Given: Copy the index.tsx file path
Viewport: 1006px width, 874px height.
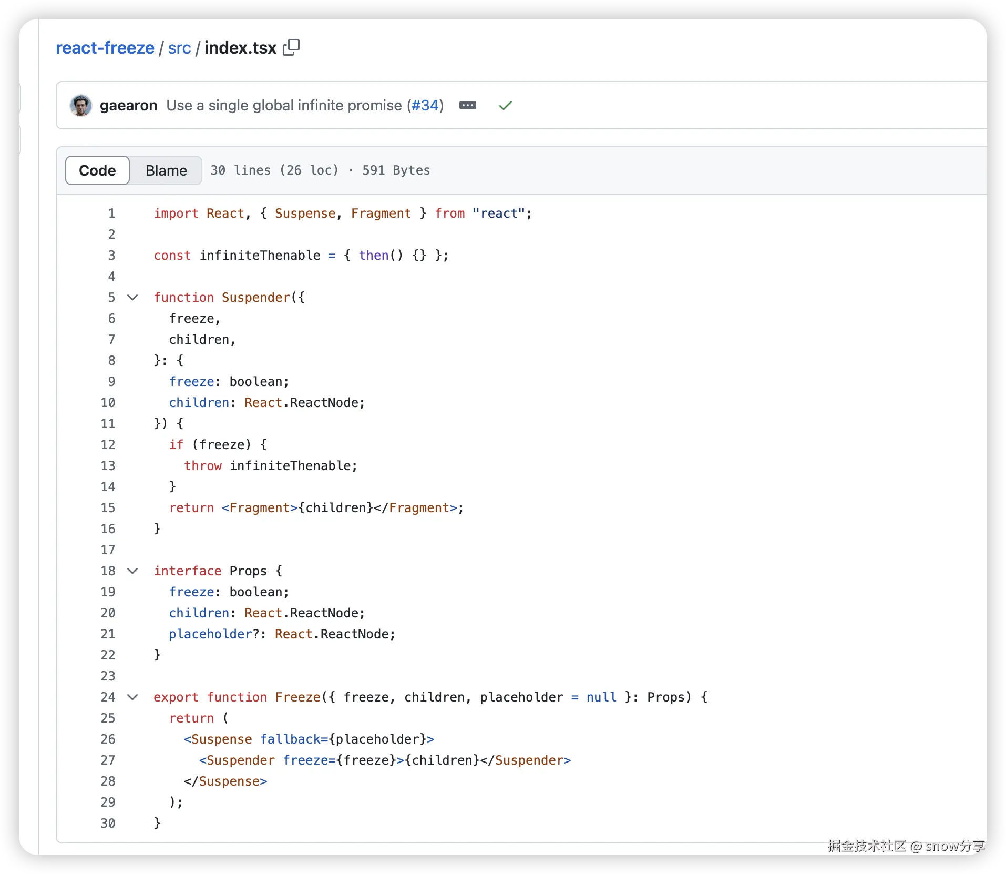Looking at the screenshot, I should pyautogui.click(x=291, y=47).
